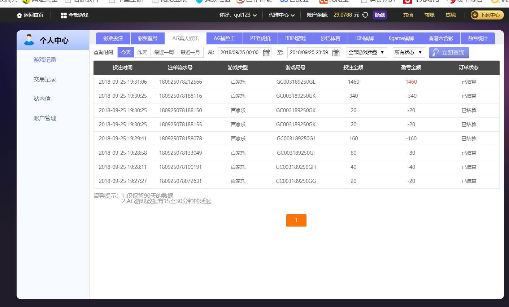Open the 全部游戏 grid icon

tap(64, 15)
